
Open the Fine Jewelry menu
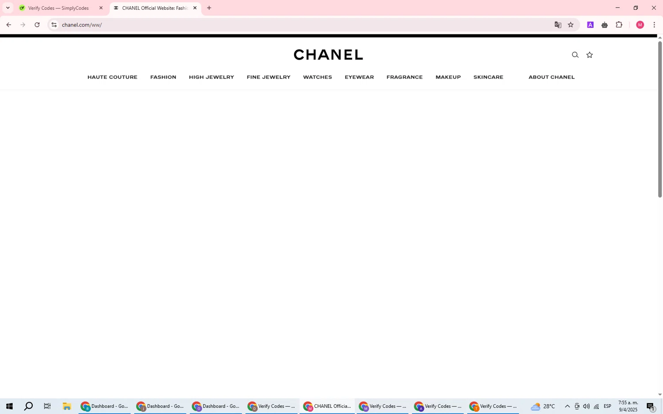coord(268,77)
